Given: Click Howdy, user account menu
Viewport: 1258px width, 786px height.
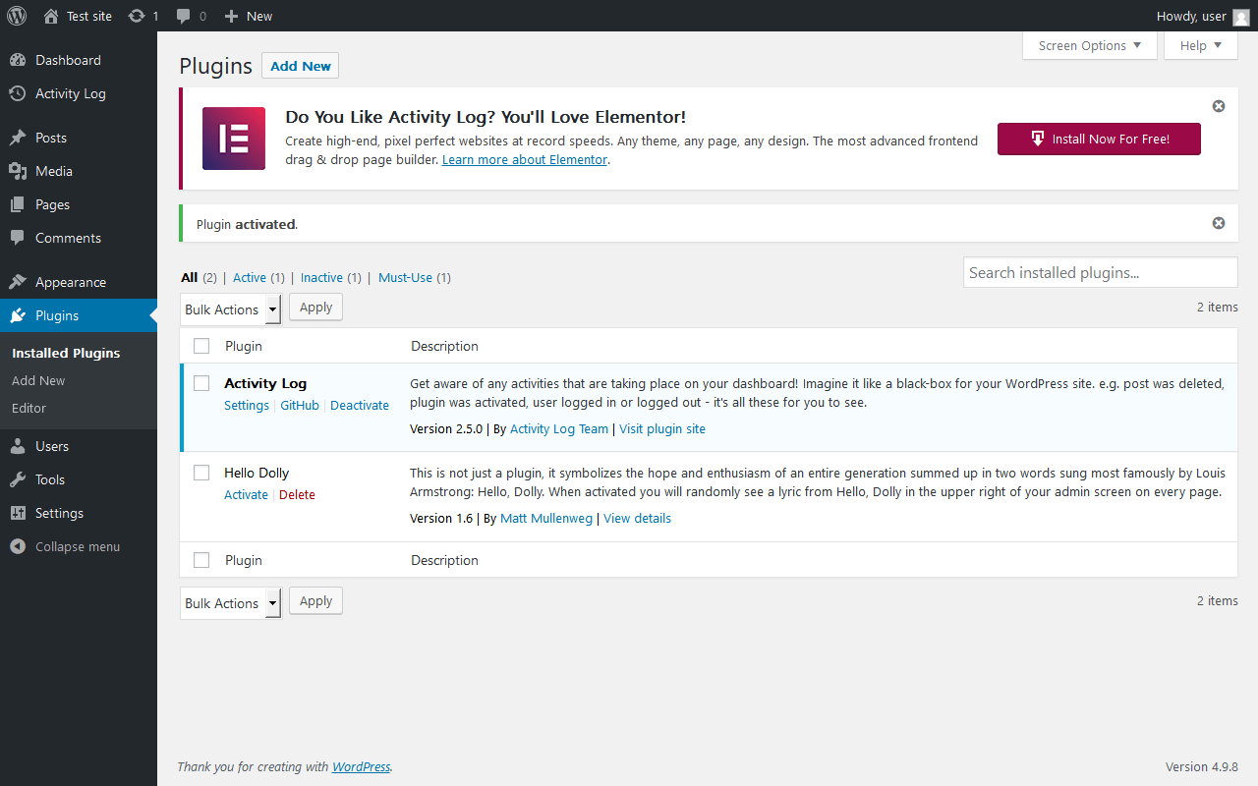Looking at the screenshot, I should 1203,16.
